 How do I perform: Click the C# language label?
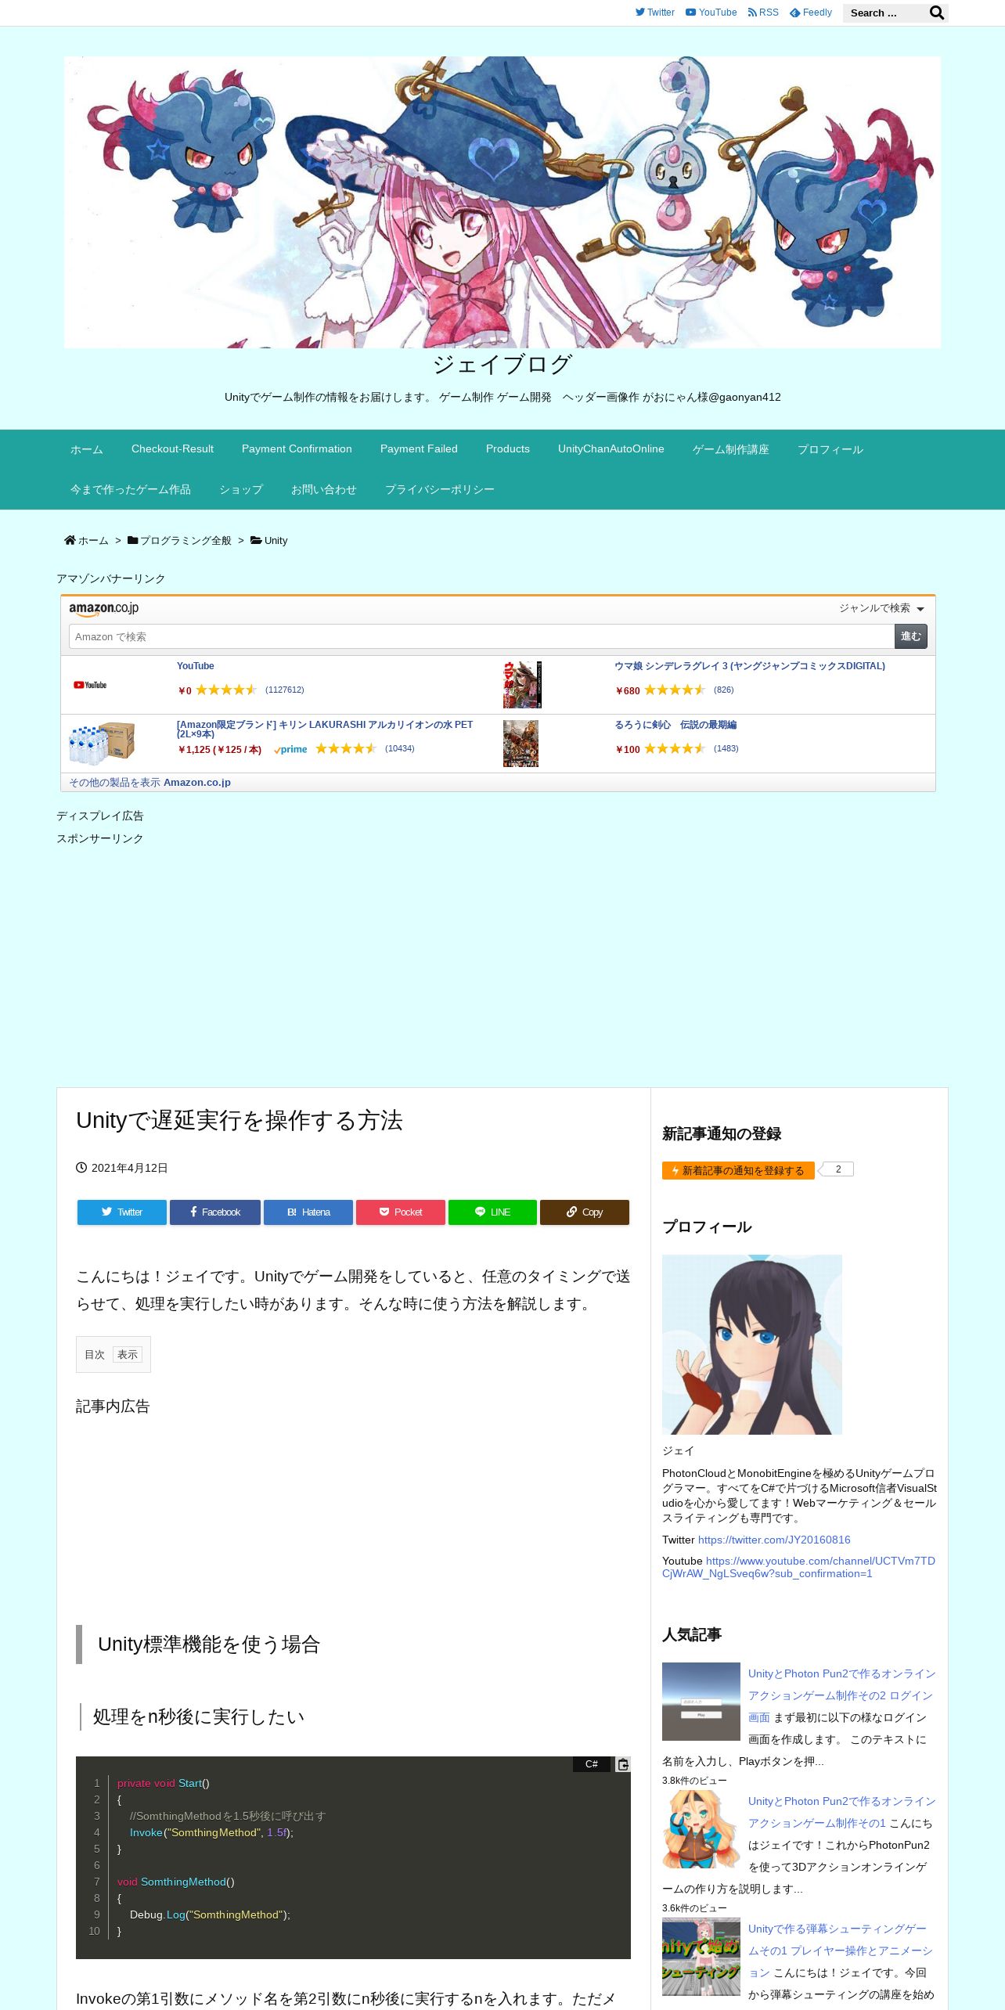tap(592, 1764)
